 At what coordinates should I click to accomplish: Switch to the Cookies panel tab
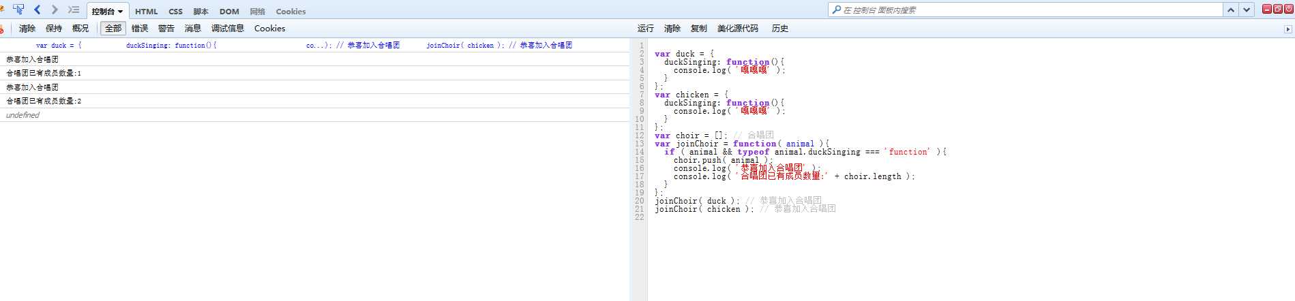tap(291, 12)
